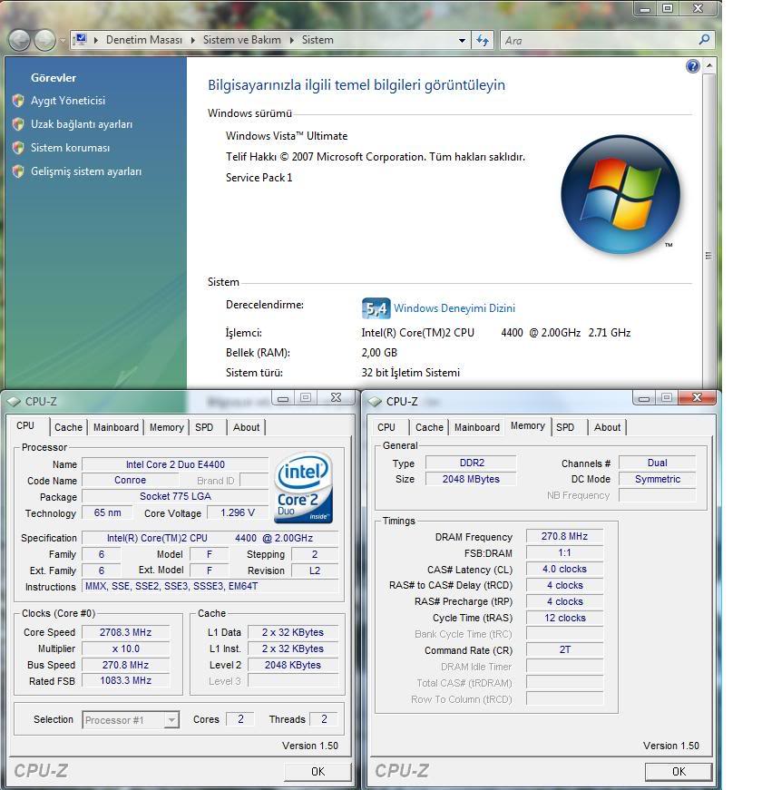Show About tab in left CPU-Z window
The height and width of the screenshot is (790, 762).
pos(246,427)
